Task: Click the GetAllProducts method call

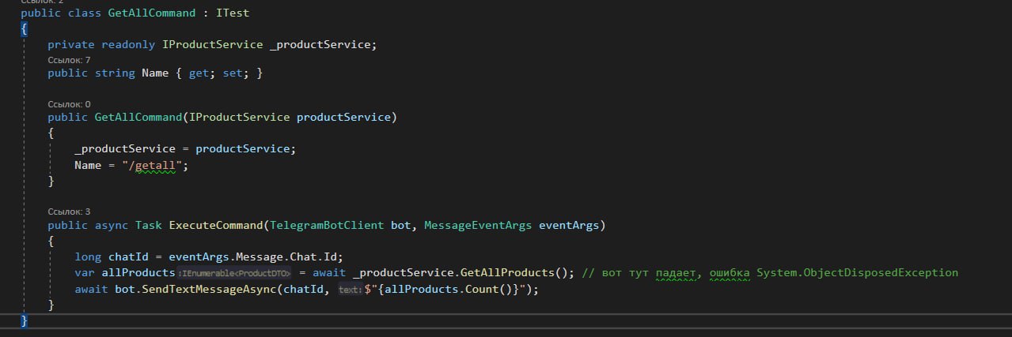Action: pyautogui.click(x=506, y=273)
